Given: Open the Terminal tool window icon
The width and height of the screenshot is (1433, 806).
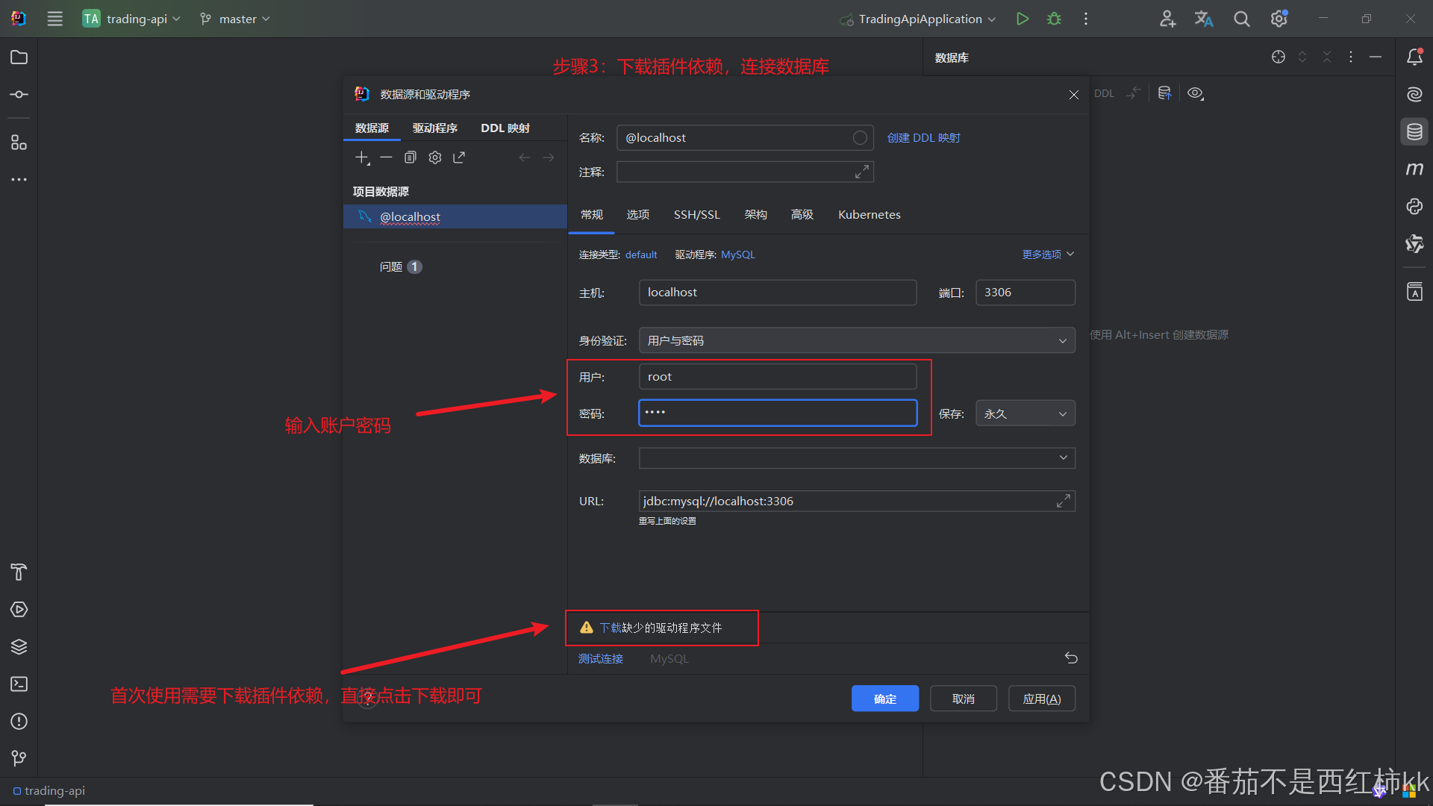Looking at the screenshot, I should (x=19, y=684).
